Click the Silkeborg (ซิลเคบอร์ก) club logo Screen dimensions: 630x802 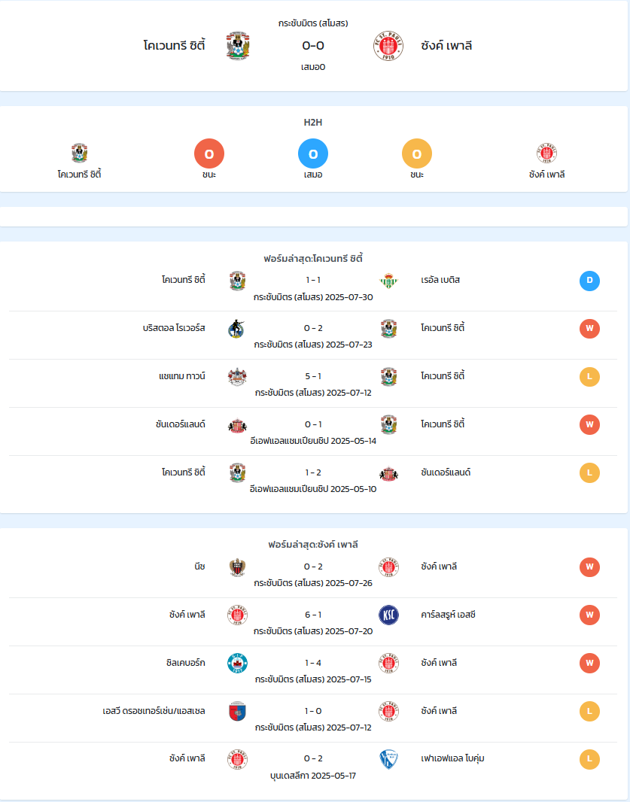[237, 664]
